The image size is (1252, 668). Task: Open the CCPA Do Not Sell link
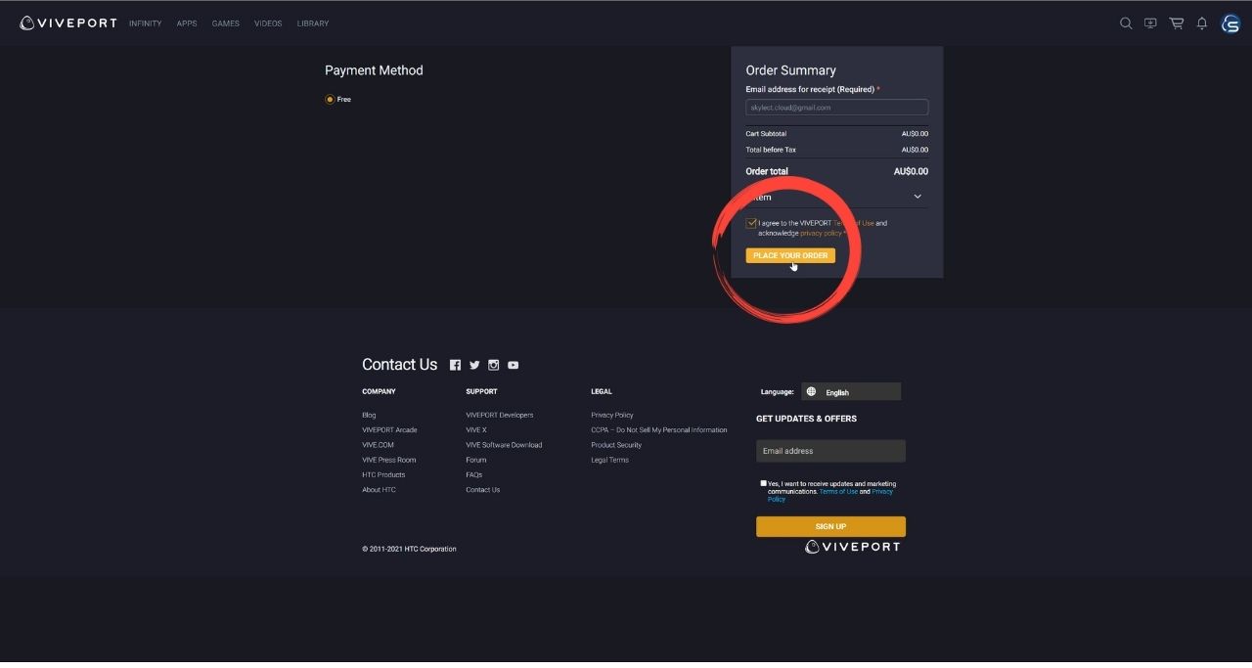click(x=659, y=430)
